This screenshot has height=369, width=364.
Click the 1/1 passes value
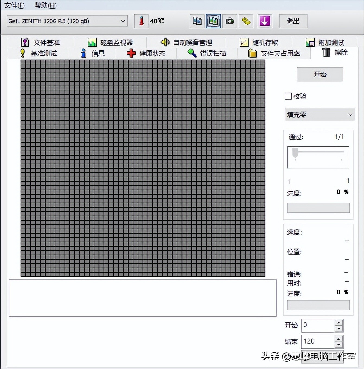pyautogui.click(x=339, y=137)
